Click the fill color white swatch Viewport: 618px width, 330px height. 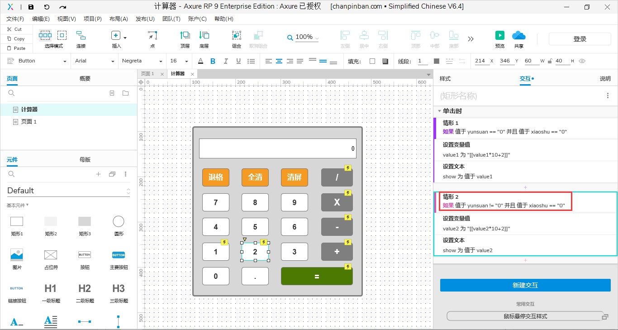[372, 61]
